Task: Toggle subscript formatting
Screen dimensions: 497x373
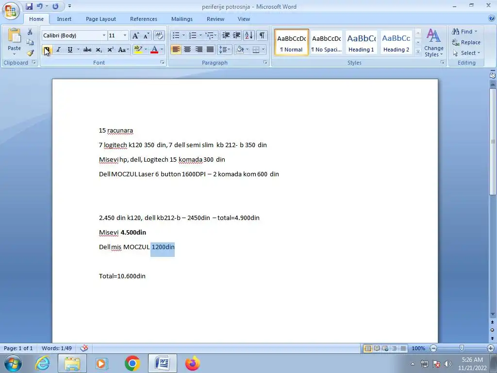Action: click(x=99, y=50)
